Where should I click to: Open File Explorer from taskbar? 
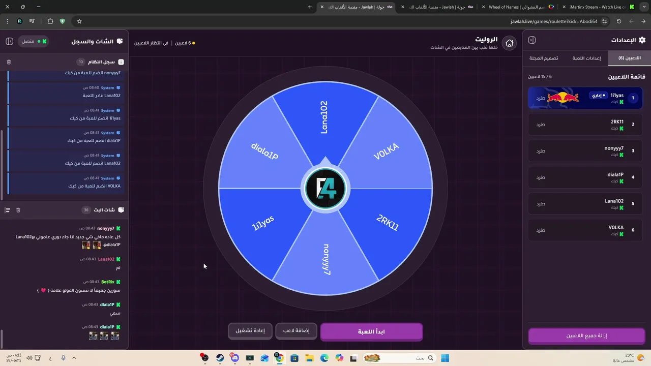(309, 358)
